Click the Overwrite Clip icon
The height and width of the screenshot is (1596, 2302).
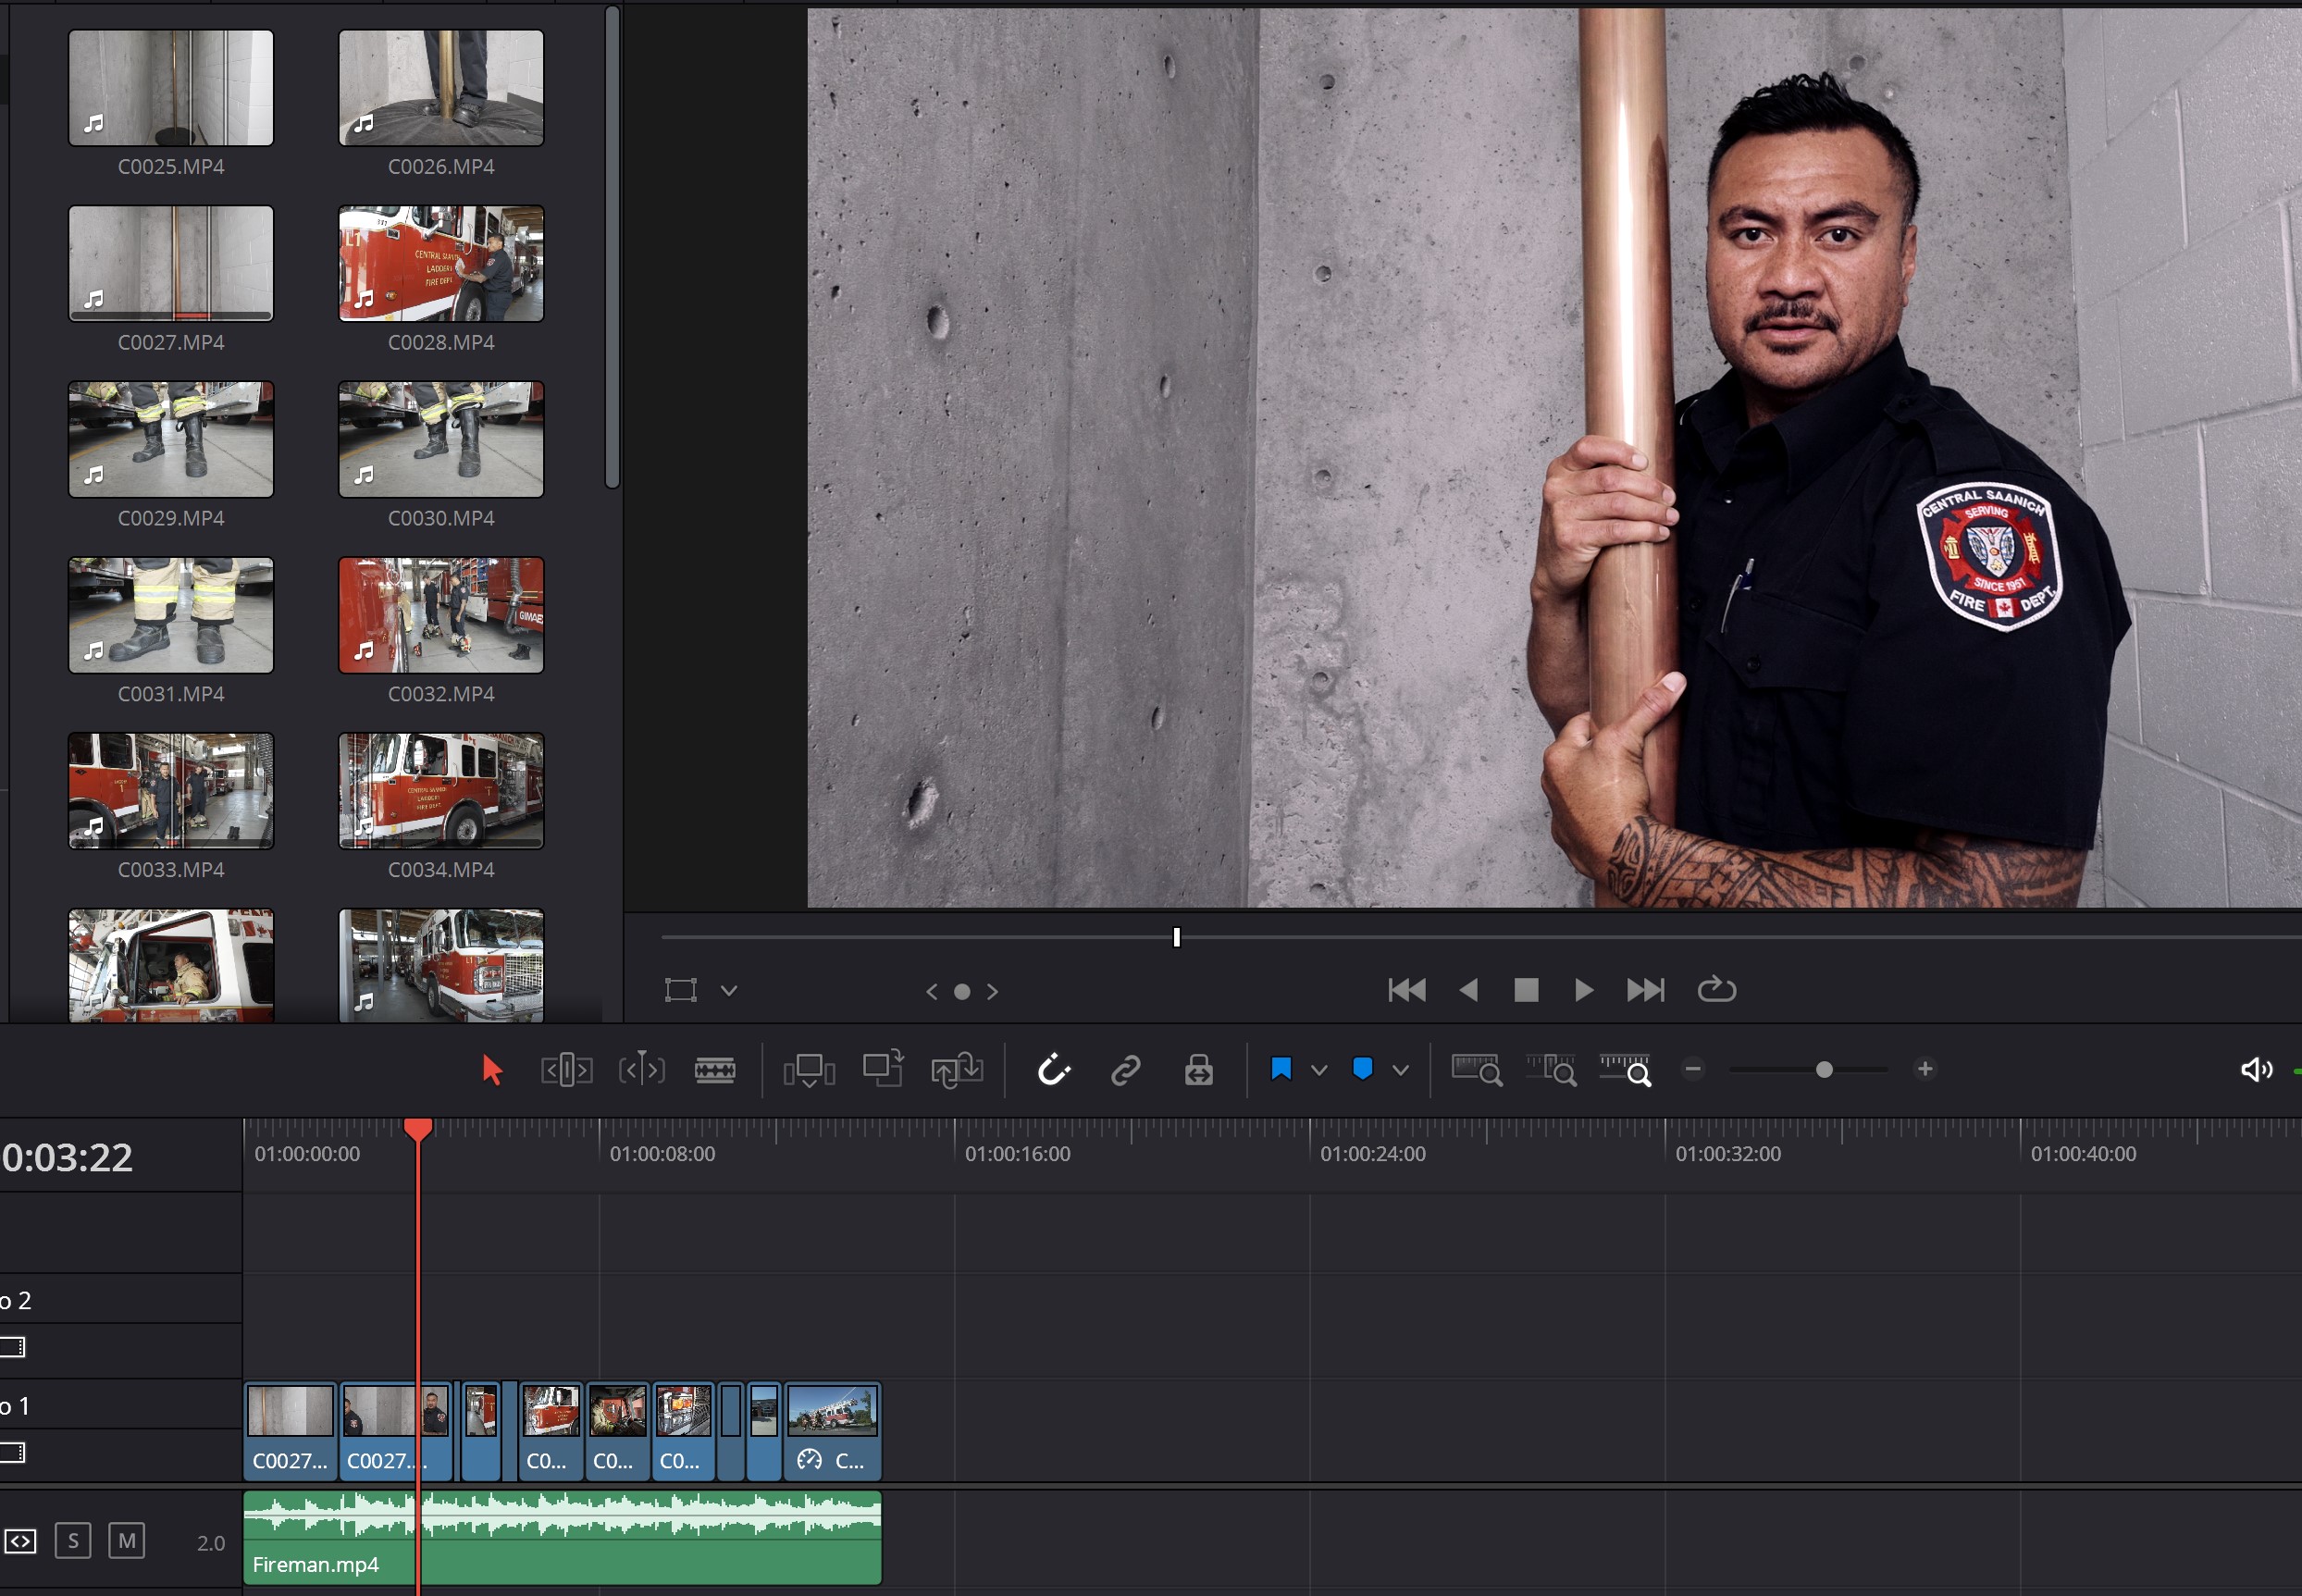coord(883,1068)
